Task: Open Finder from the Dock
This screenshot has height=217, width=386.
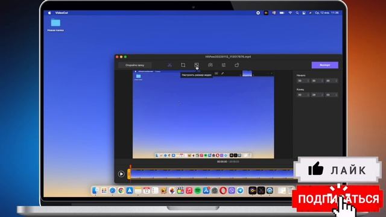Action: [x=95, y=190]
